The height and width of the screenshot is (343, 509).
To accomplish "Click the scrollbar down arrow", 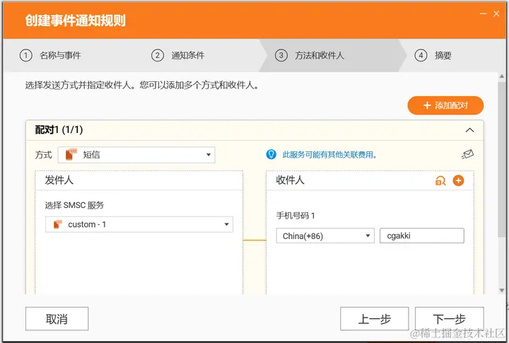I will (x=502, y=290).
